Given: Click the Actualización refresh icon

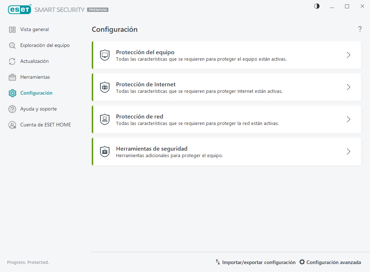Looking at the screenshot, I should point(12,61).
